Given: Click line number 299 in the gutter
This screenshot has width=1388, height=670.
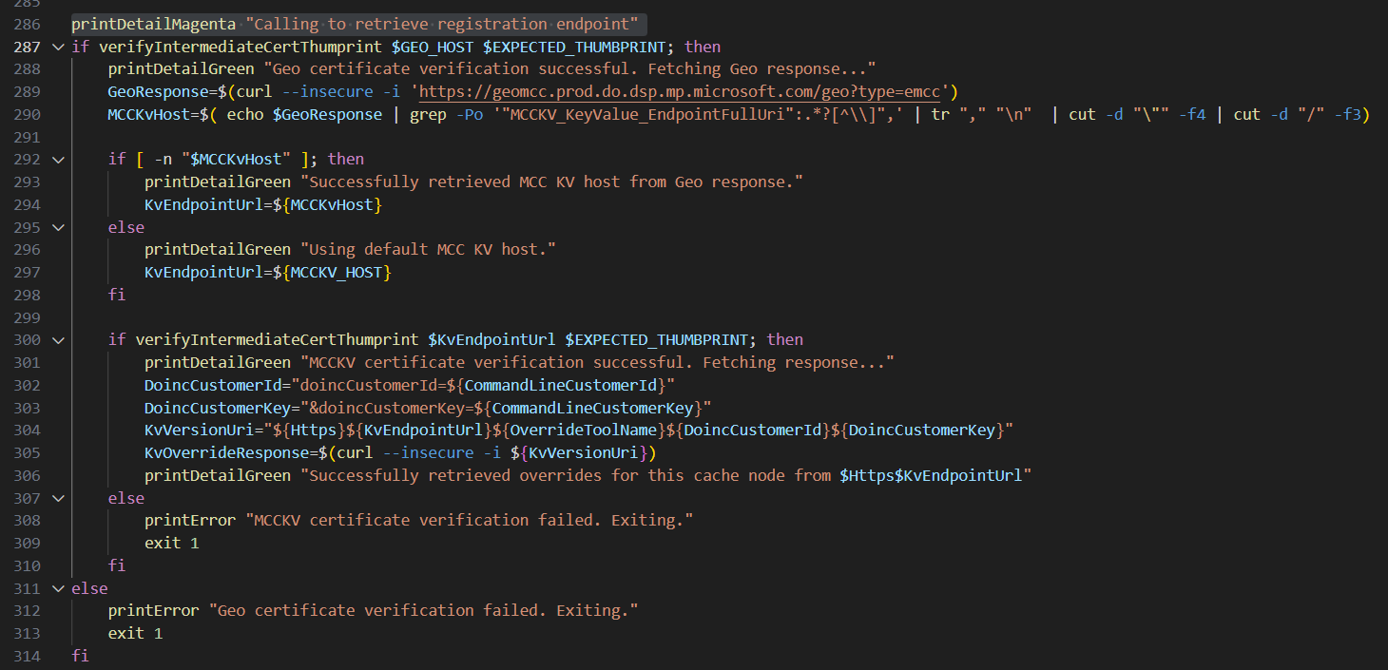Looking at the screenshot, I should coord(27,317).
